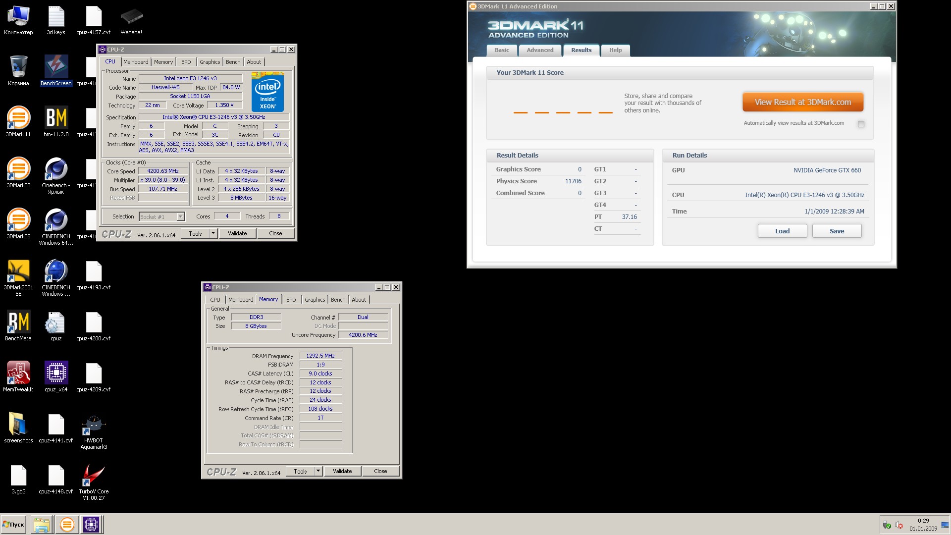Switch to Memory tab in CPU window

pyautogui.click(x=163, y=62)
